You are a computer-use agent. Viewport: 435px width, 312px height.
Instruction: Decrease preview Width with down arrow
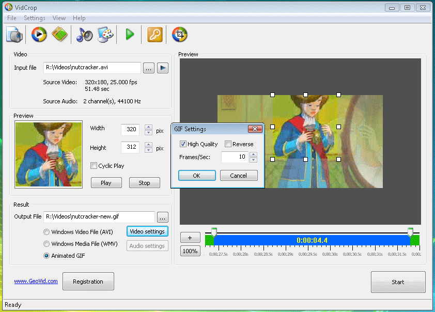[x=148, y=133]
